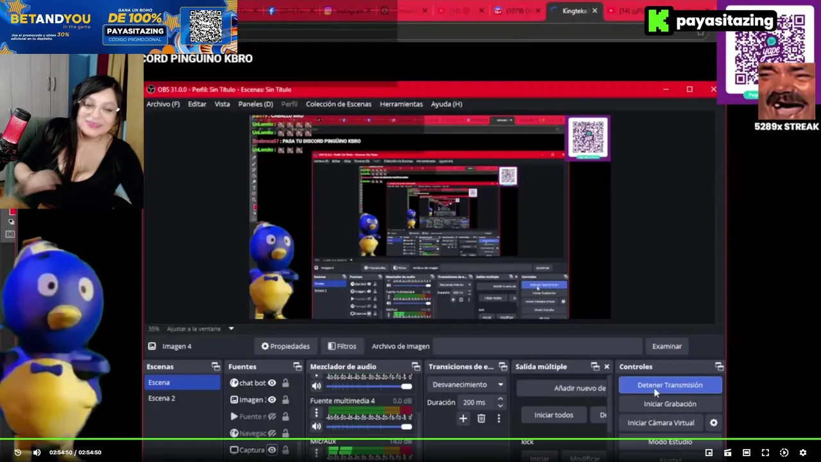Open the Ayuda (H) menu
821x462 pixels.
coord(446,104)
